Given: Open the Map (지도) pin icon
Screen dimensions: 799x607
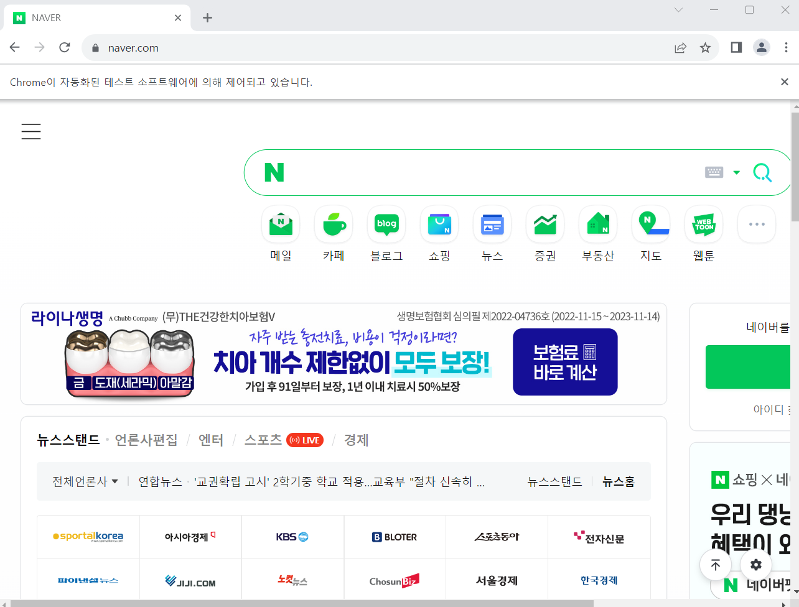Looking at the screenshot, I should click(x=651, y=225).
